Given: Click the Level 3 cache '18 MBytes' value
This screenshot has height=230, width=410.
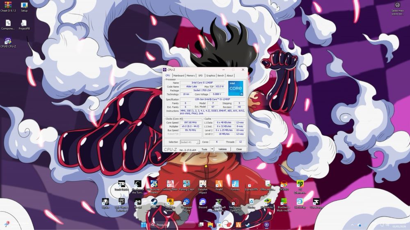Looking at the screenshot, I should pos(224,134).
